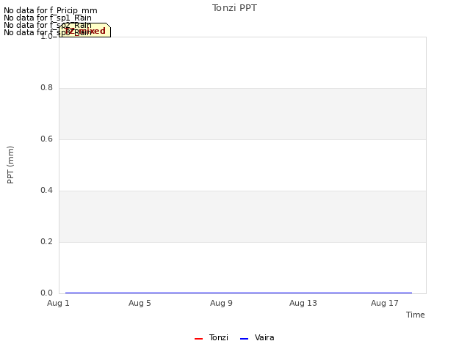
Task: Click the 0.4 y-axis tick label
Action: 46,190
